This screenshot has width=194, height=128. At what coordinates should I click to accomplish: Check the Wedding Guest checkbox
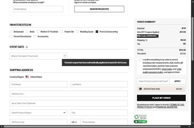[77, 32]
